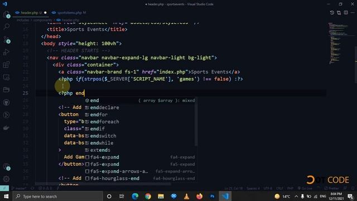Click the file history clock icon
Viewport: 357px width, 201px height.
332,12
